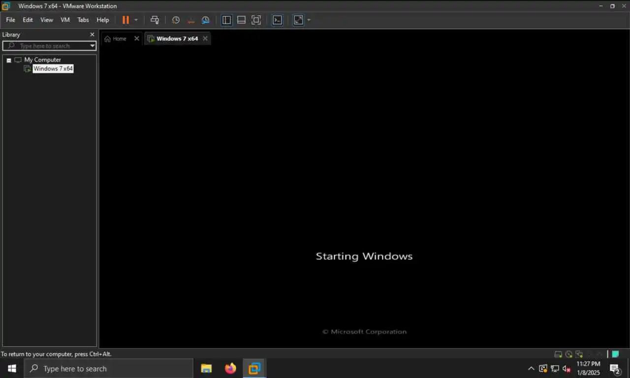Minimize the VMware Workstation window

pos(601,6)
